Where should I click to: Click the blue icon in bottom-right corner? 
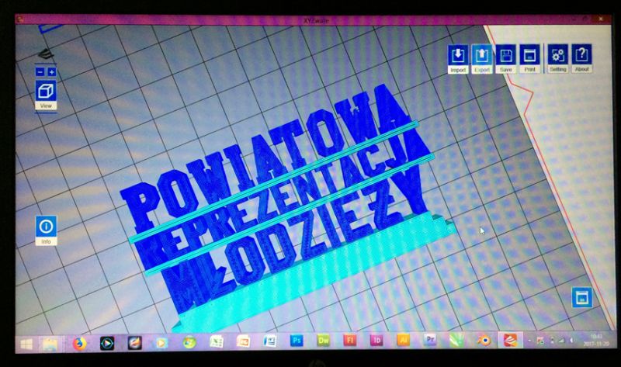(581, 297)
